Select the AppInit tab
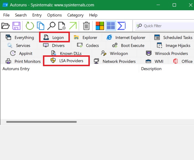The width and height of the screenshot is (194, 160). (x=21, y=53)
